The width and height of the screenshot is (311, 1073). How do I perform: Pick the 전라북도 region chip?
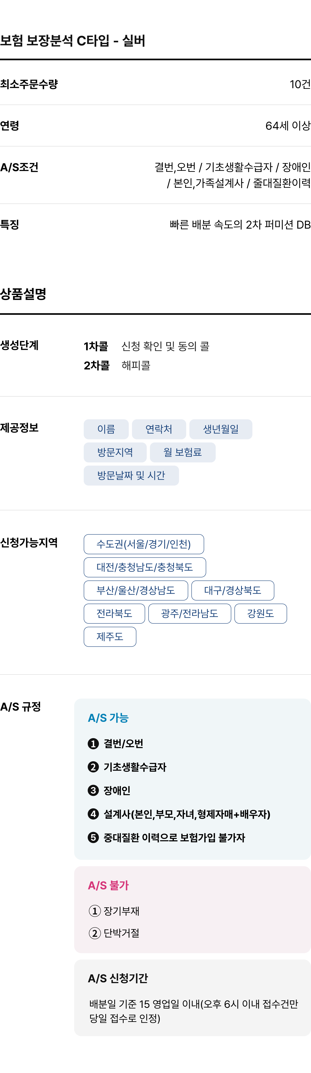[x=115, y=614]
